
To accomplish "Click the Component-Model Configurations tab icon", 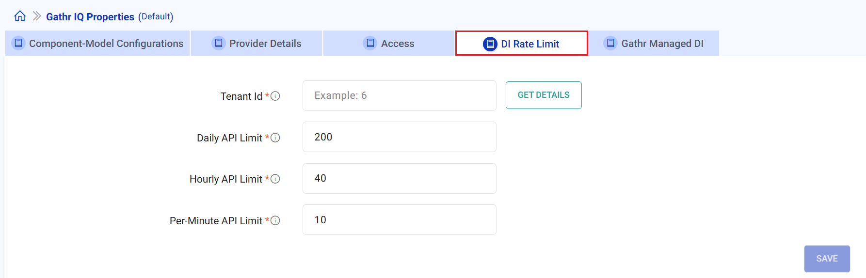I will point(18,43).
